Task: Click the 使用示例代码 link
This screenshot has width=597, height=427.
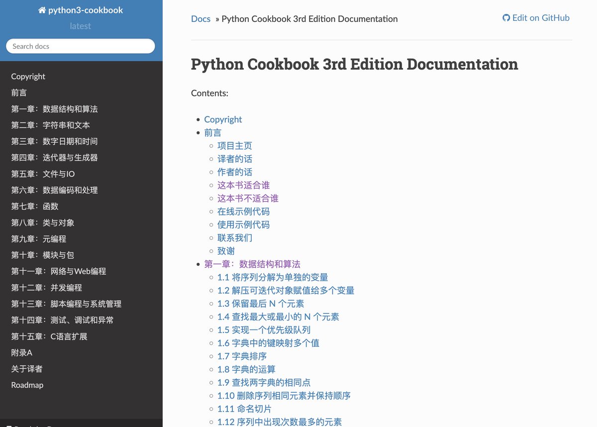Action: [x=243, y=225]
